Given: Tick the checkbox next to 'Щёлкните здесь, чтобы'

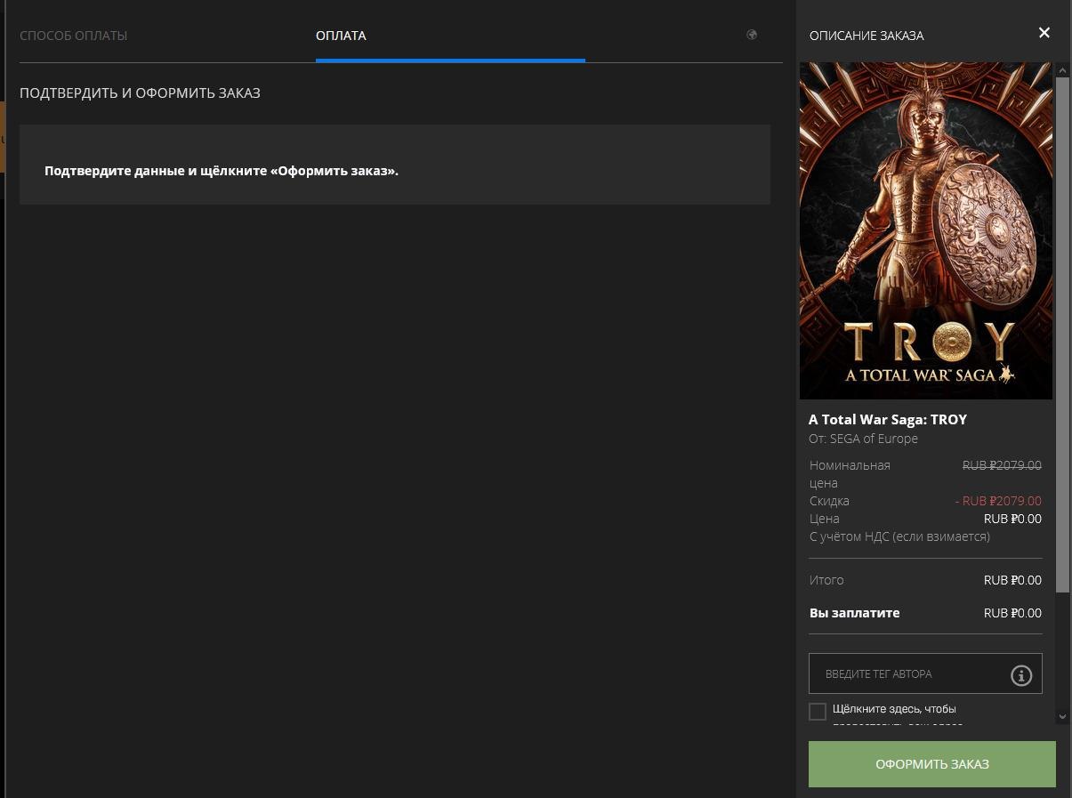Looking at the screenshot, I should [818, 711].
